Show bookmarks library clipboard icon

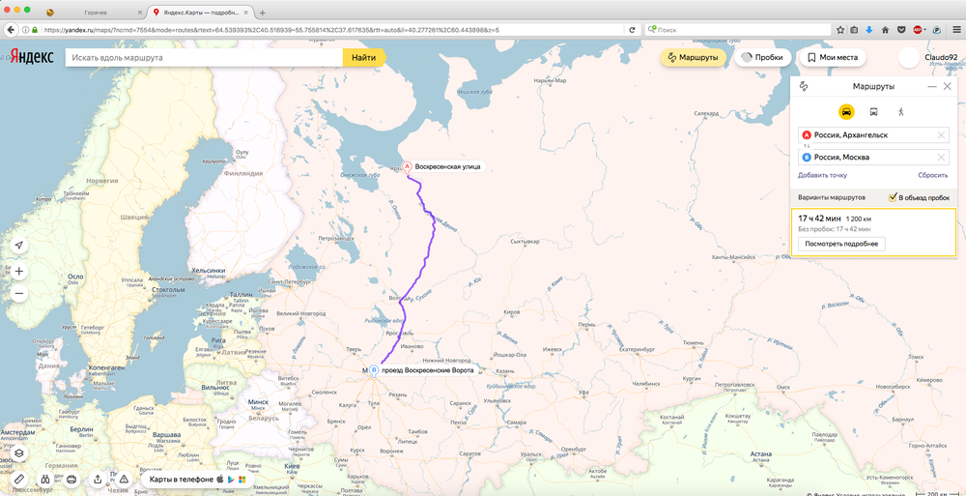(x=855, y=29)
